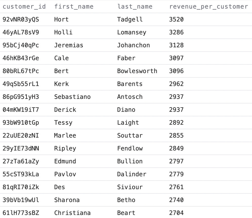Select revenue value 3097
Screen dimensions: 252x218
click(176, 58)
